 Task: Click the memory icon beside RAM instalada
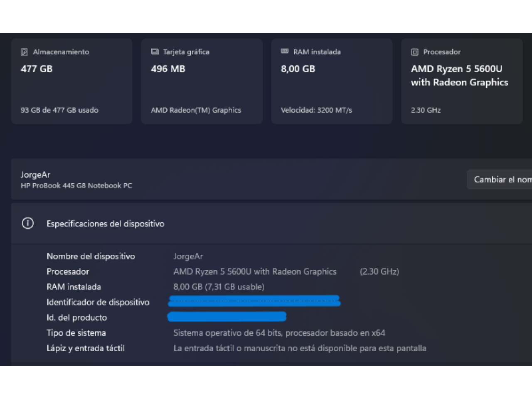[x=285, y=51]
